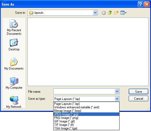Collapse the Save as type dropdown arrow
Image resolution: width=151 pixels, height=131 pixels.
tap(117, 99)
